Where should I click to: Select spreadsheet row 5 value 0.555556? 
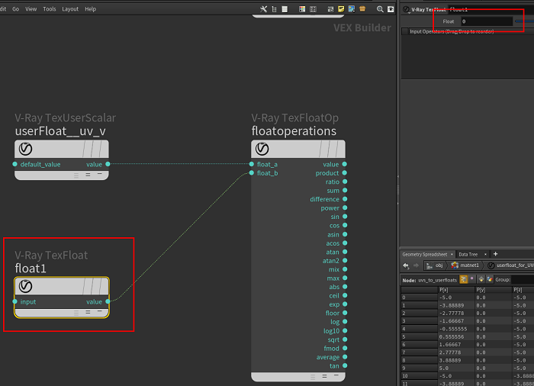[456, 336]
